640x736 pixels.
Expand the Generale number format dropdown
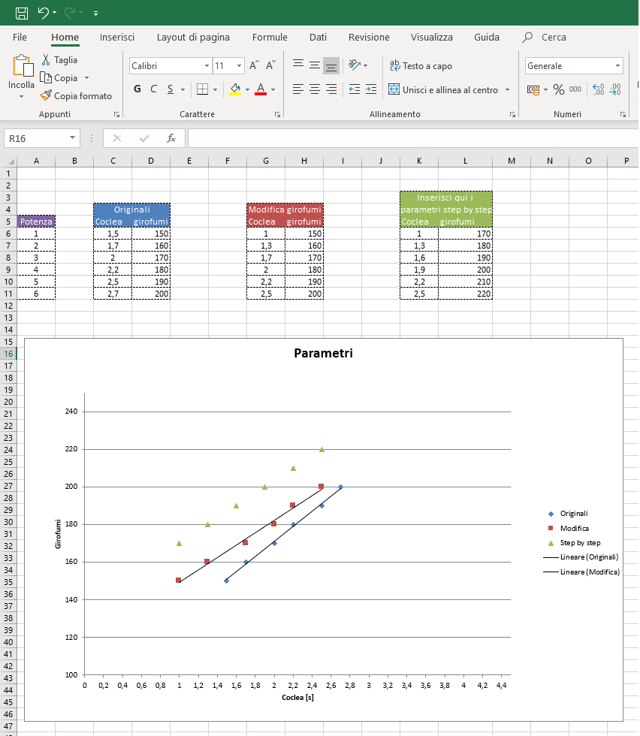pyautogui.click(x=617, y=66)
